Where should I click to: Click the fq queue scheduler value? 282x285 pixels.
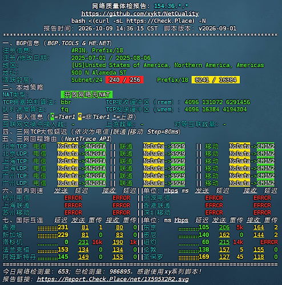coord(65,110)
